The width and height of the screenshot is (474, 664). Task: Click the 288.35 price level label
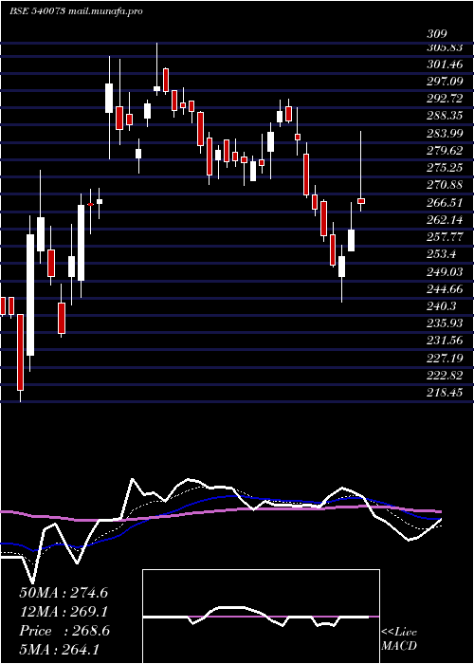pyautogui.click(x=445, y=117)
